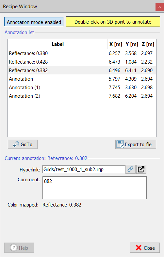This screenshot has height=257, width=164.
Task: Select the Reflectance: 0.380 row
Action: click(82, 53)
